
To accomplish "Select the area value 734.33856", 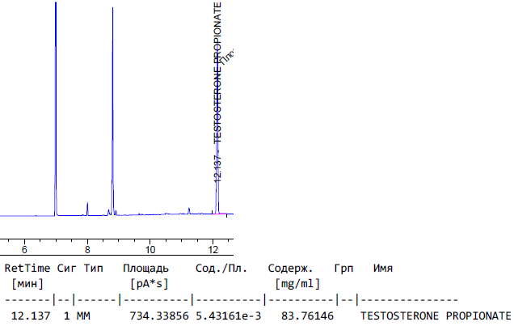I will click(x=157, y=315).
